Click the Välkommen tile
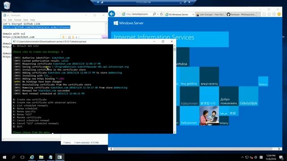Image resolution: width=287 pixels, height=161 pixels. pos(189,96)
